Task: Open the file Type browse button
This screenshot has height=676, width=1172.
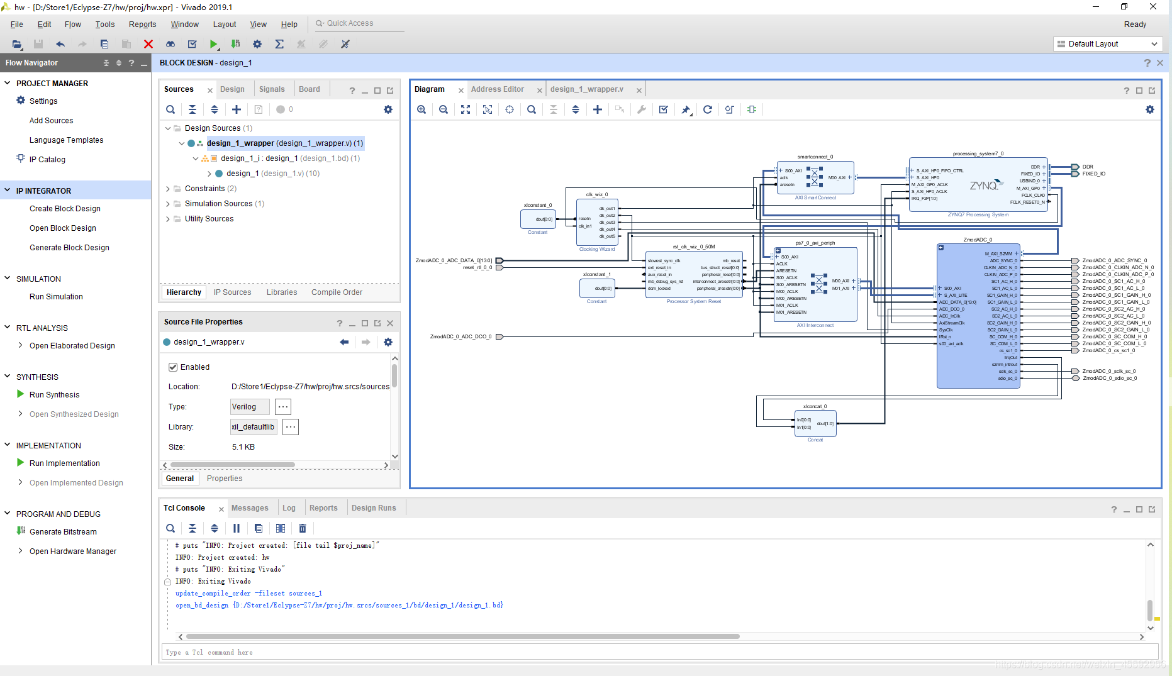Action: coord(283,407)
